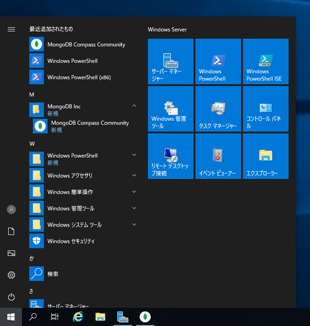This screenshot has width=310, height=326.
Task: Open the Windows アクセサリ folder entry
Action: coord(83,175)
